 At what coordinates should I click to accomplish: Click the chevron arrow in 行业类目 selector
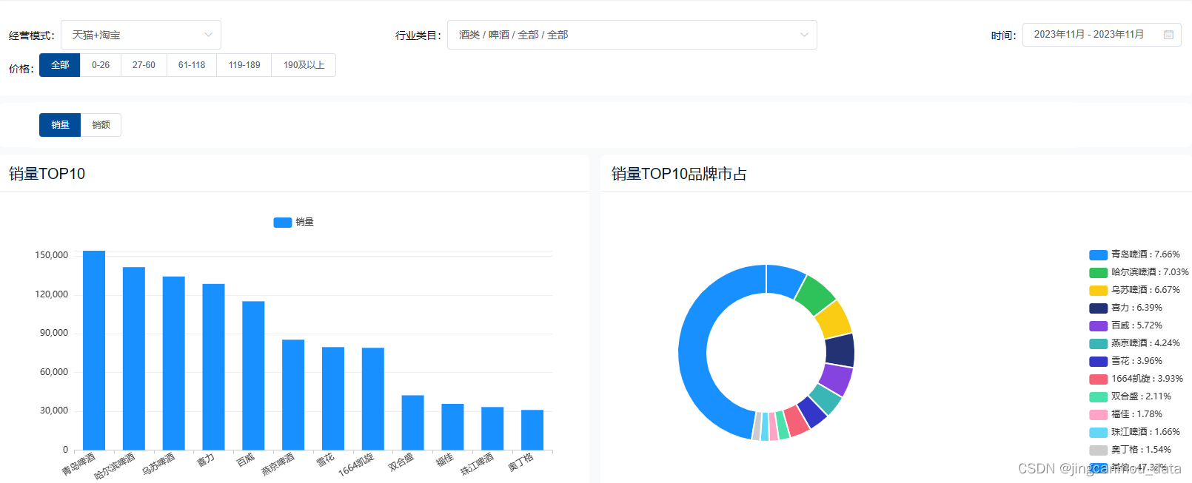tap(804, 35)
